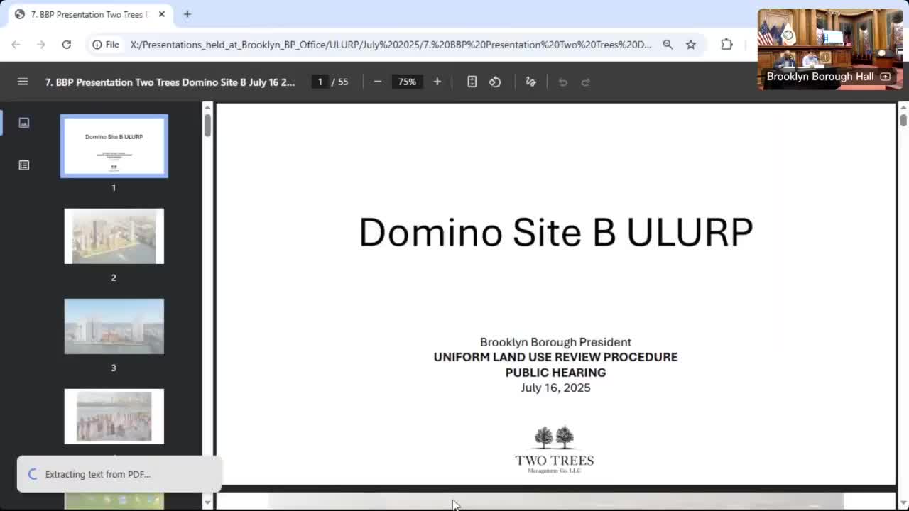Screen dimensions: 909x511
Task: Open the PDF viewer hamburger menu
Action: pos(23,81)
